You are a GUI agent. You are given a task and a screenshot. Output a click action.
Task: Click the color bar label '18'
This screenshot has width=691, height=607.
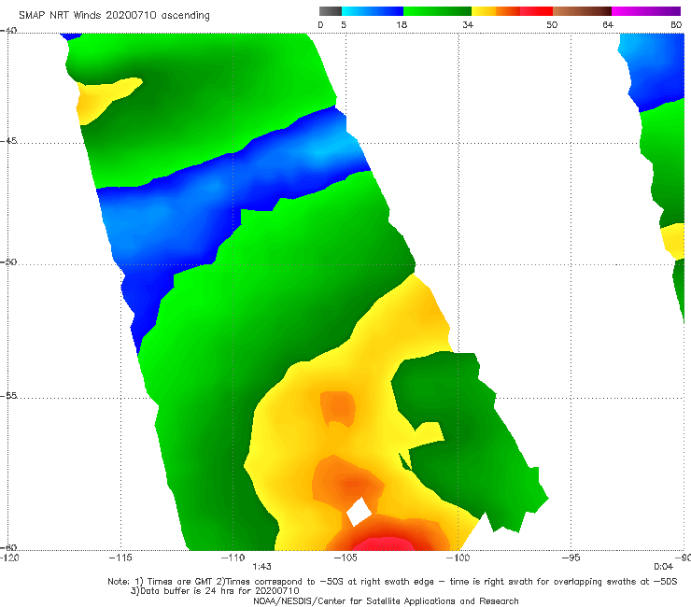click(402, 24)
